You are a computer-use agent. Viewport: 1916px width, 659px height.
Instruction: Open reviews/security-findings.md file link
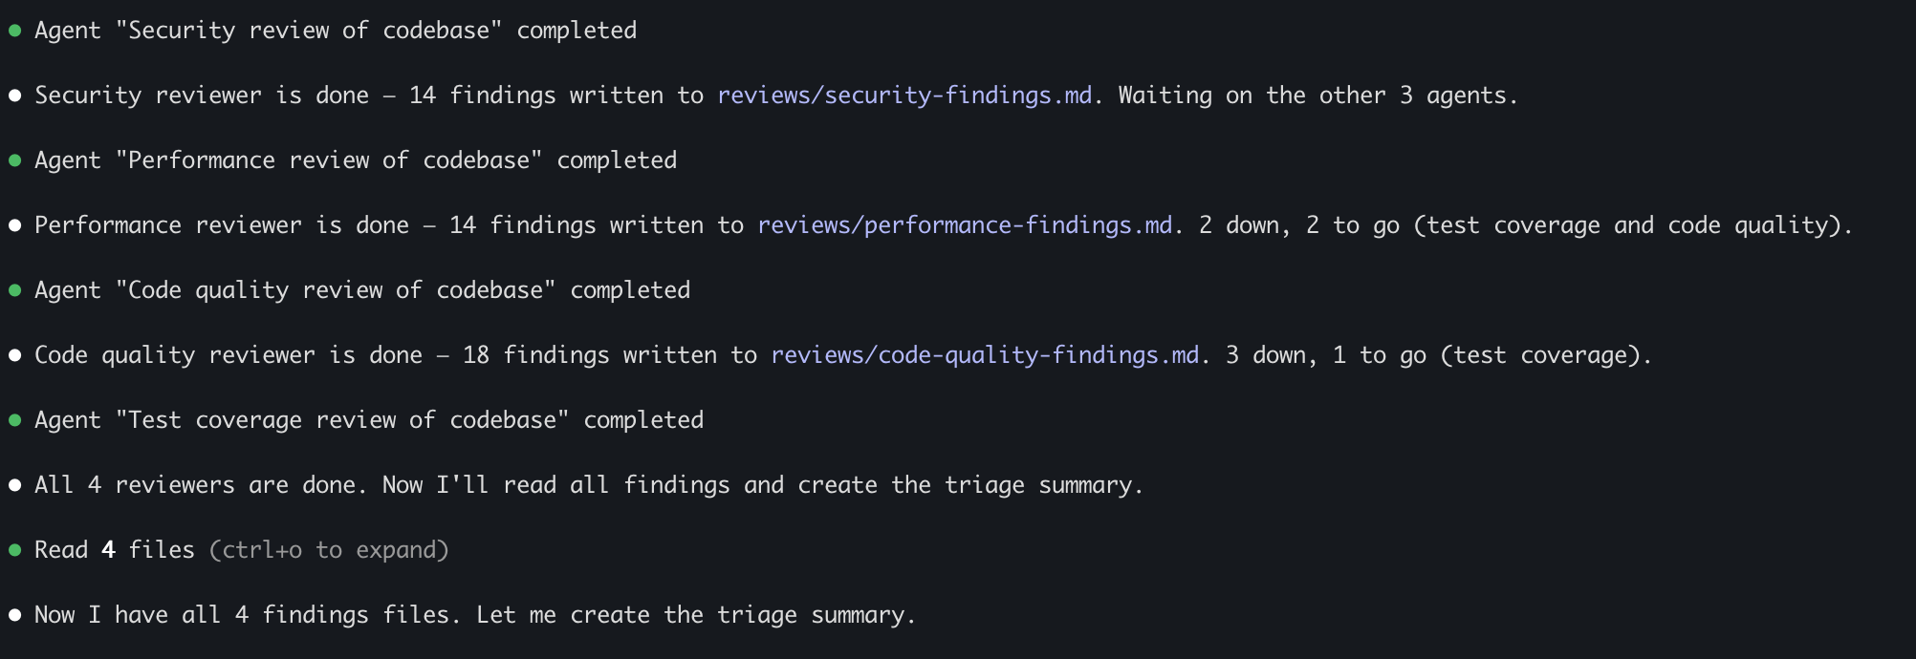click(904, 96)
